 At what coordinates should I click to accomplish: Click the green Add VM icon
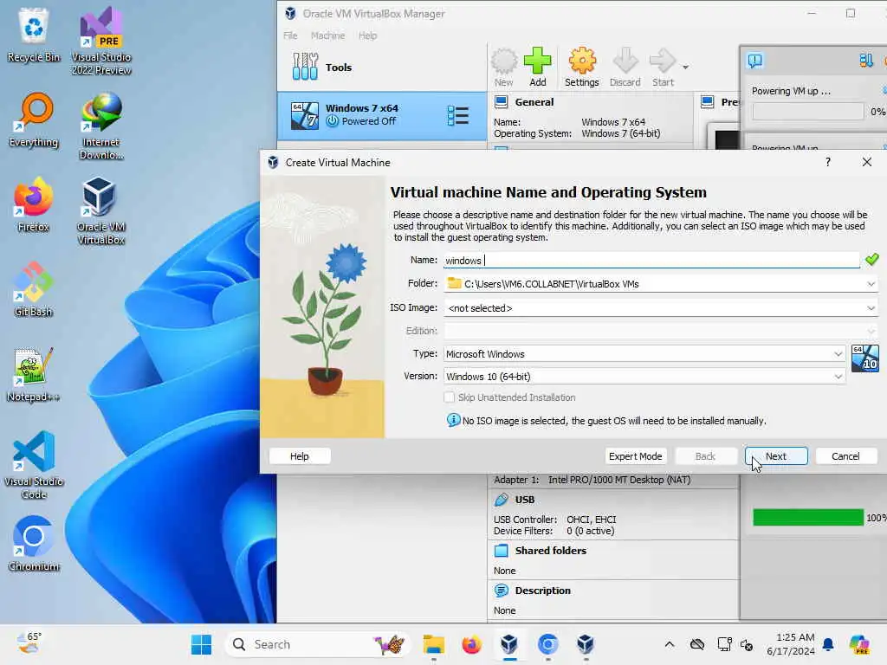pyautogui.click(x=537, y=68)
